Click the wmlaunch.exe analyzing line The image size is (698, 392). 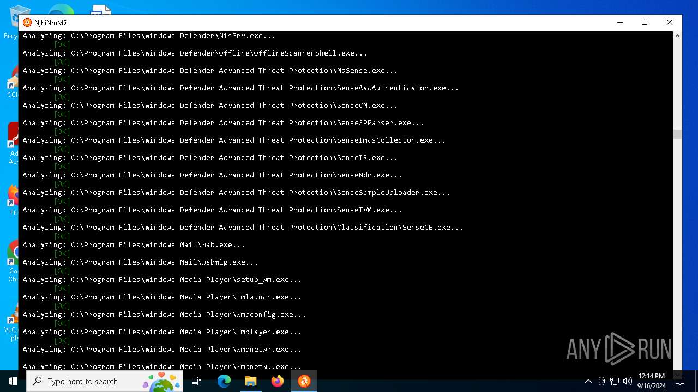pyautogui.click(x=162, y=297)
